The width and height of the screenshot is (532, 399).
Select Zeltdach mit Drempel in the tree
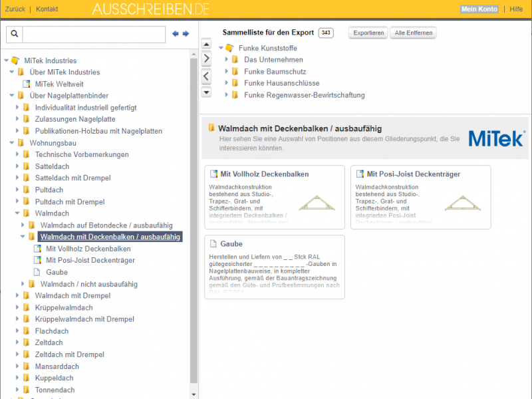(70, 354)
